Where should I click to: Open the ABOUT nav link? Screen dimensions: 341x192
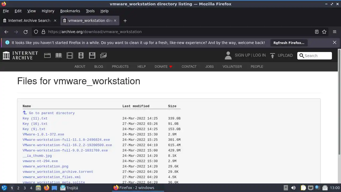[x=80, y=67]
